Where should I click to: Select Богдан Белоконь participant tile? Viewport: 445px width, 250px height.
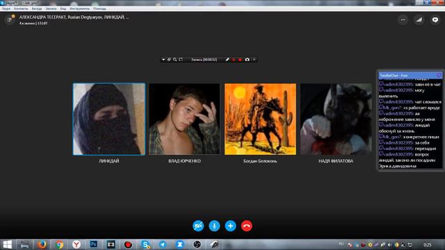click(260, 119)
